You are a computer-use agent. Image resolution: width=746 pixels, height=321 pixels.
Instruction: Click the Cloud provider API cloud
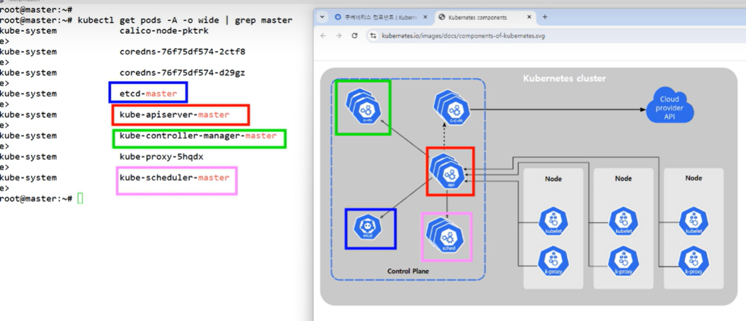pos(670,105)
